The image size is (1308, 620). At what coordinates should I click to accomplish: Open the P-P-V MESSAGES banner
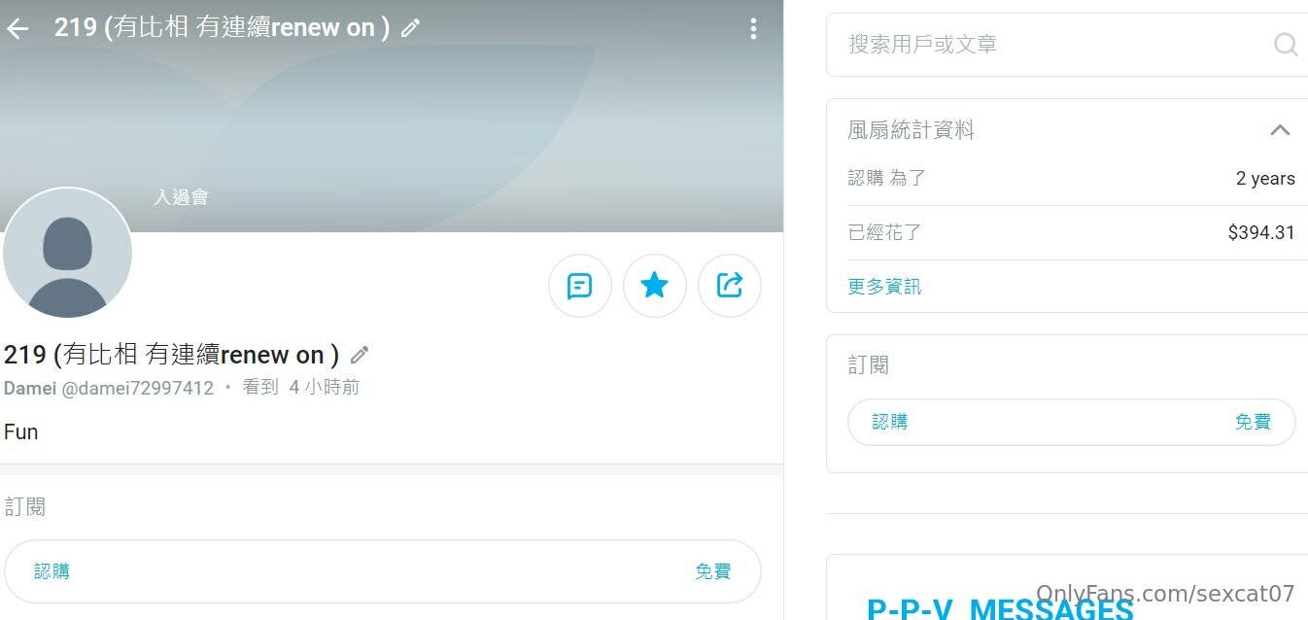coord(1001,607)
